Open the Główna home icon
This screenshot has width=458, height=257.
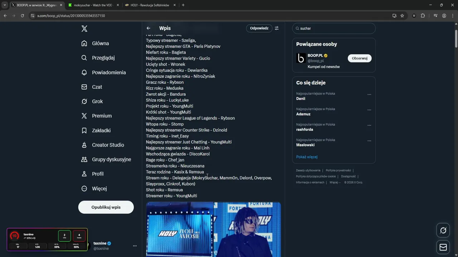click(84, 43)
